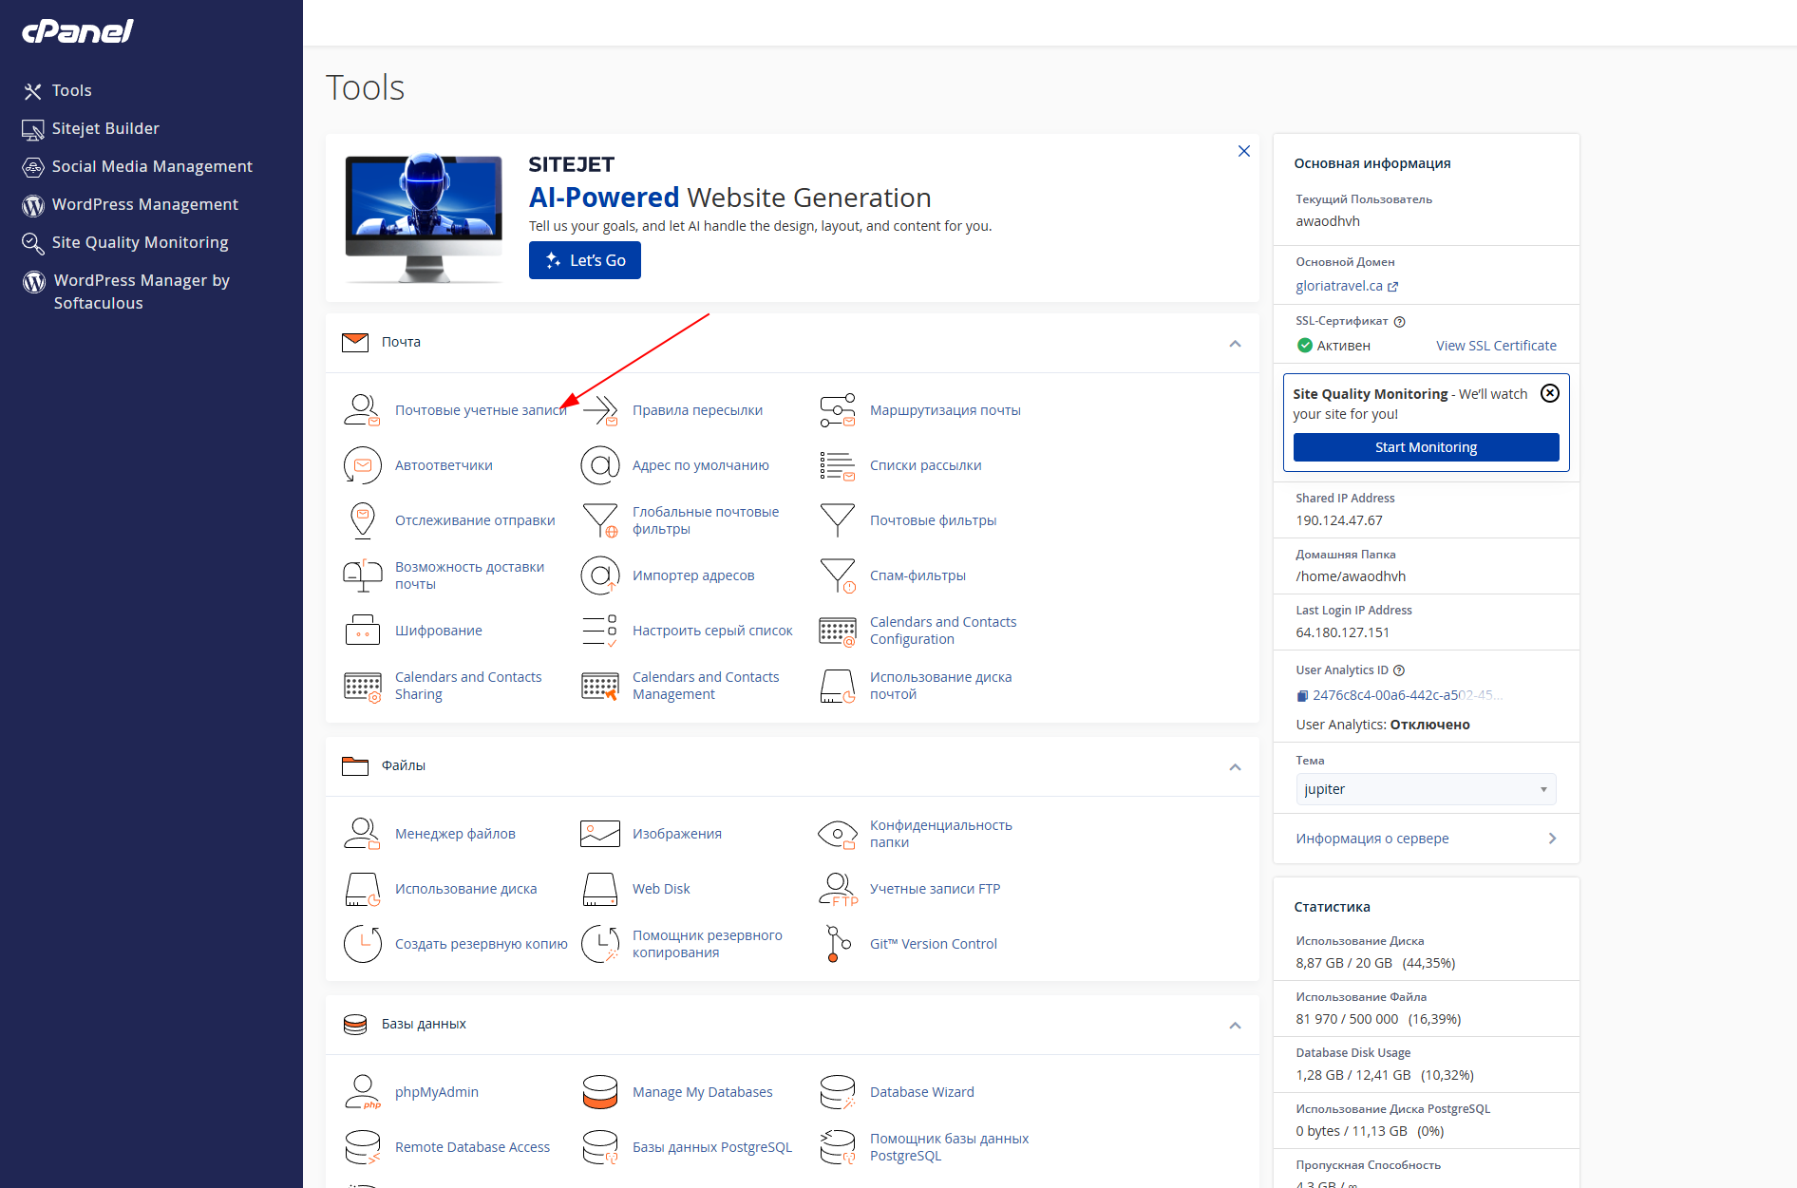Screen dimensions: 1797x1188
Task: Open Sitejet Builder in the sidebar
Action: pyautogui.click(x=90, y=129)
